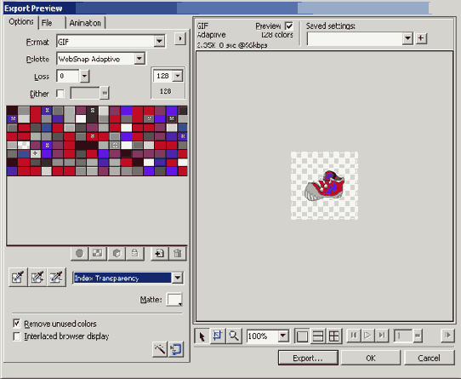The width and height of the screenshot is (461, 379).
Task: Expand the WebSnap Adaptive palette dropdown
Action: (x=100, y=59)
